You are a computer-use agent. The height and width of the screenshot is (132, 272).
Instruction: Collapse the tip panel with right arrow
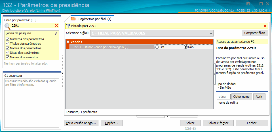point(215,74)
